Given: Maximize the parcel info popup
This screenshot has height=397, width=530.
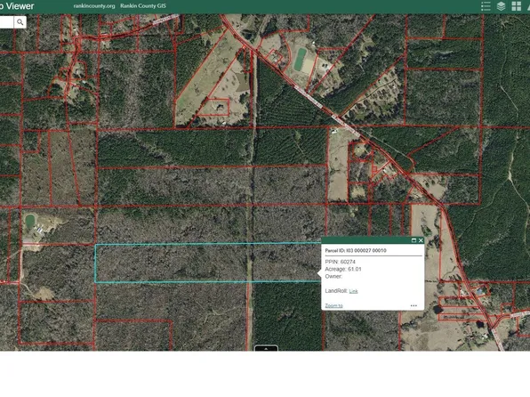Looking at the screenshot, I should (x=414, y=240).
